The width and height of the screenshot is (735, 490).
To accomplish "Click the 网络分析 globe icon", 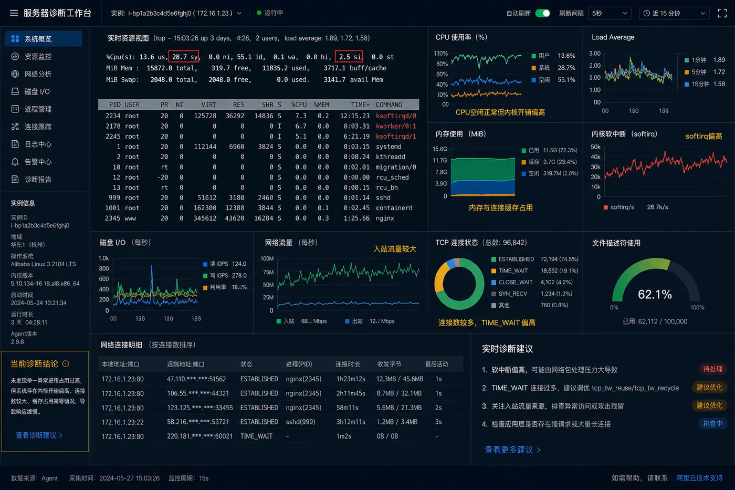I will point(15,74).
